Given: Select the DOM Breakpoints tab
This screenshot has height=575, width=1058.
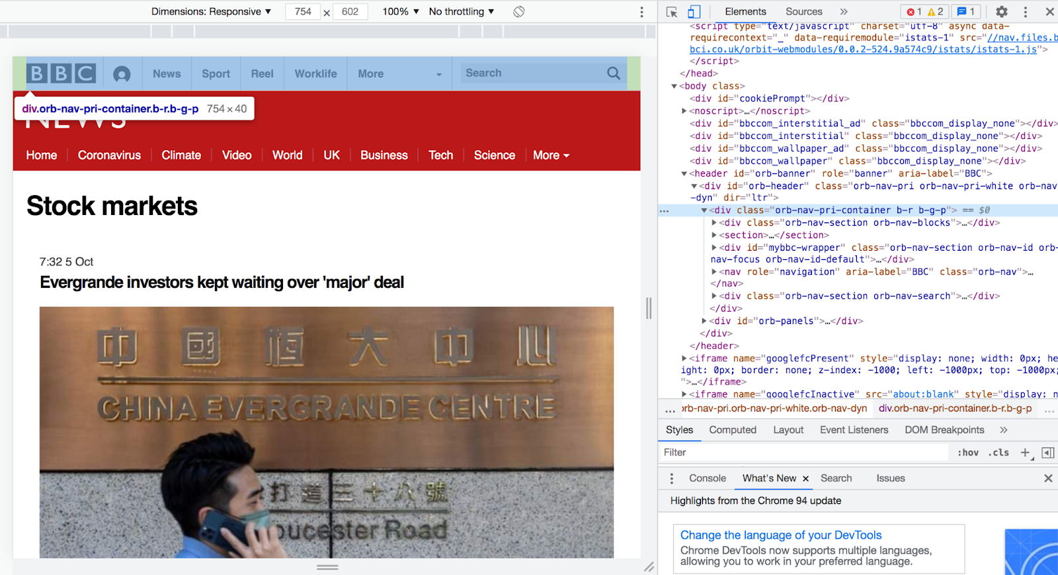Looking at the screenshot, I should click(x=944, y=430).
